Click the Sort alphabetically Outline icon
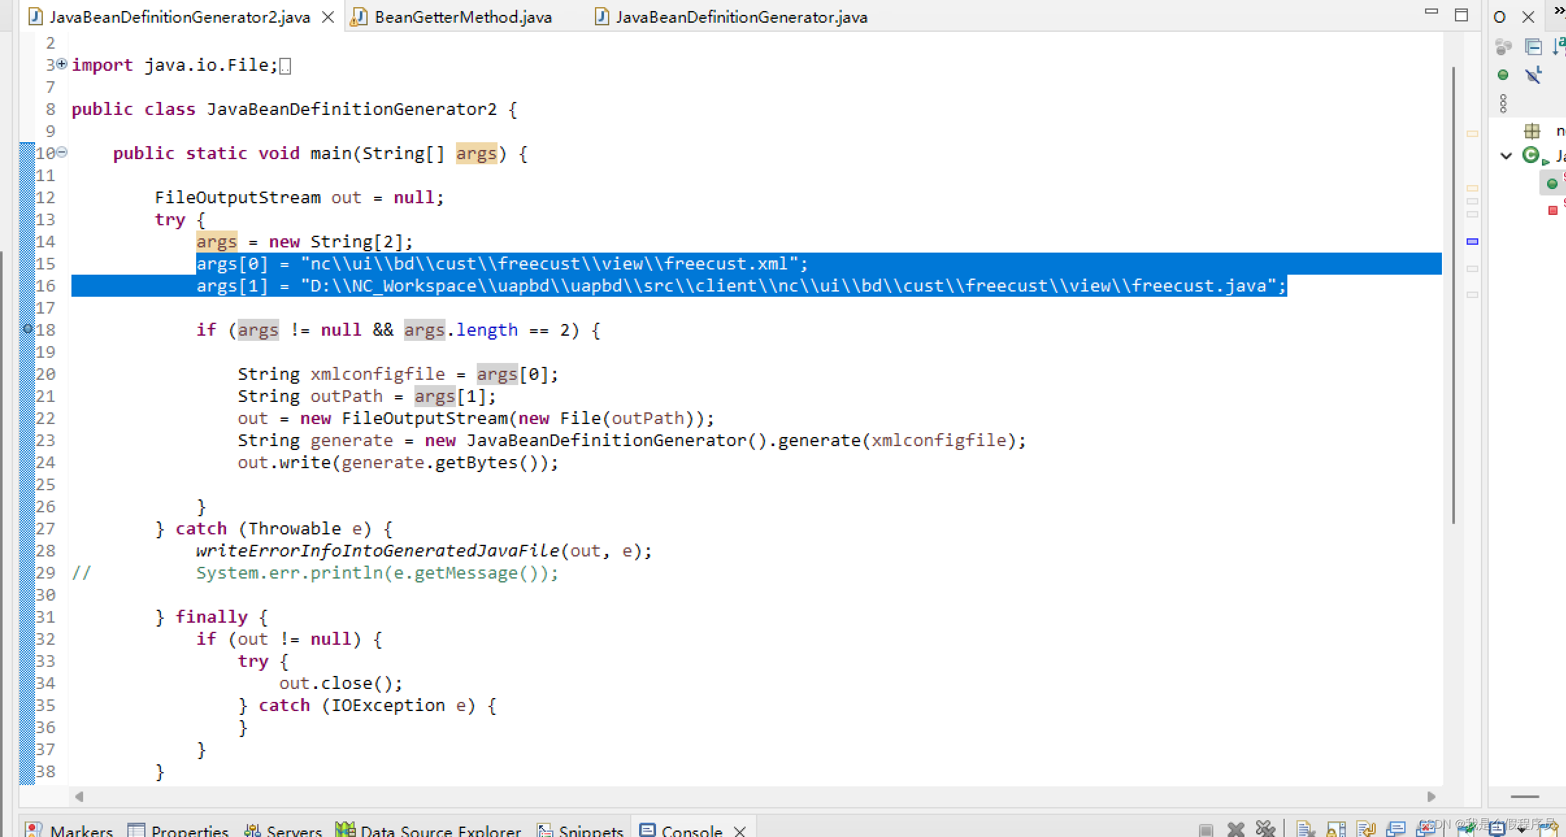1566x837 pixels. 1559,47
